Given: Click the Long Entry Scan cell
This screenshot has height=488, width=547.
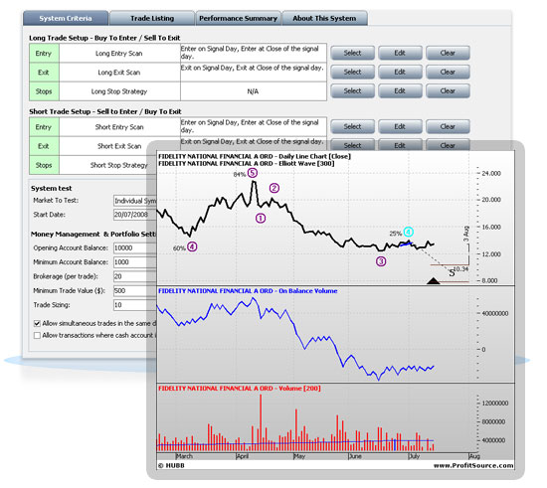Looking at the screenshot, I should point(119,54).
